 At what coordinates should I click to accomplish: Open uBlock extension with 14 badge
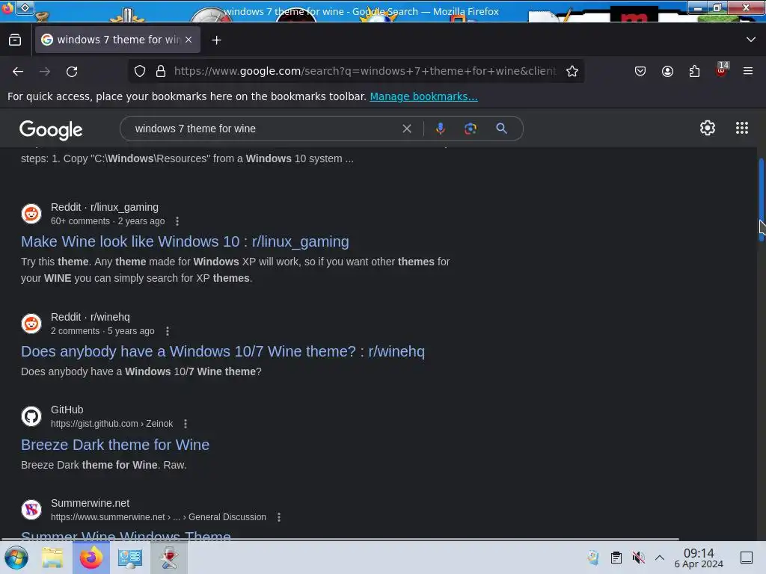pyautogui.click(x=722, y=70)
